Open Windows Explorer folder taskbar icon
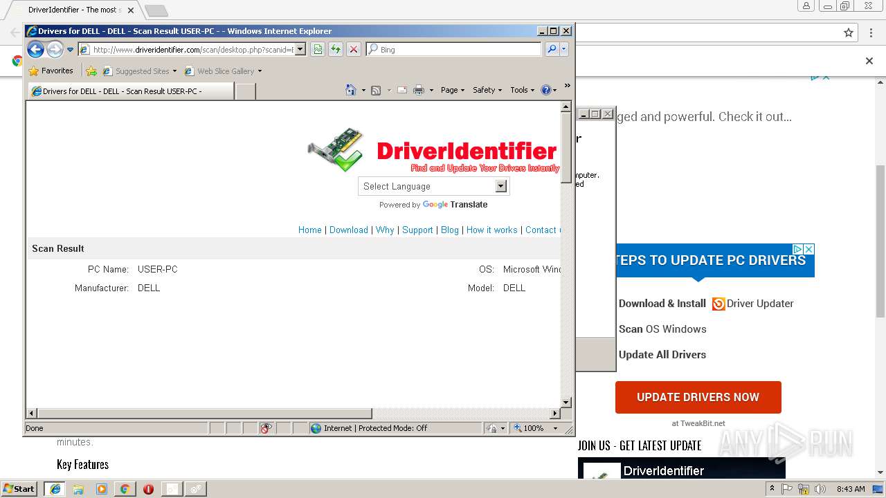This screenshot has width=886, height=498. point(78,488)
